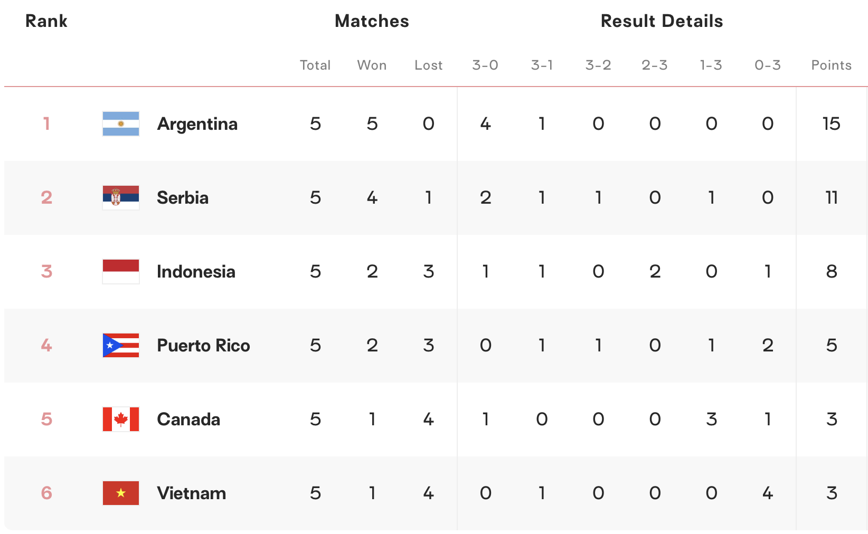Click the Serbia flag icon
868x534 pixels.
tap(121, 198)
